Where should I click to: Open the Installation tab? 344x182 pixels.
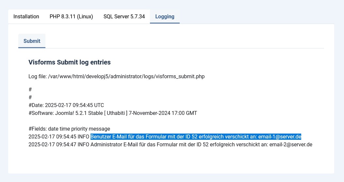[26, 16]
